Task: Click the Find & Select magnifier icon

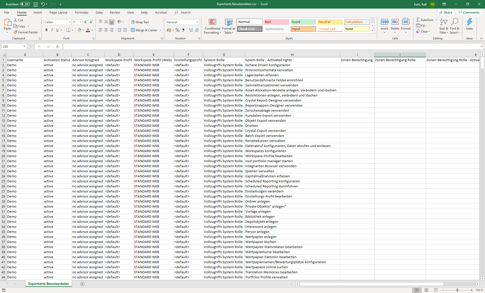Action: tap(455, 22)
